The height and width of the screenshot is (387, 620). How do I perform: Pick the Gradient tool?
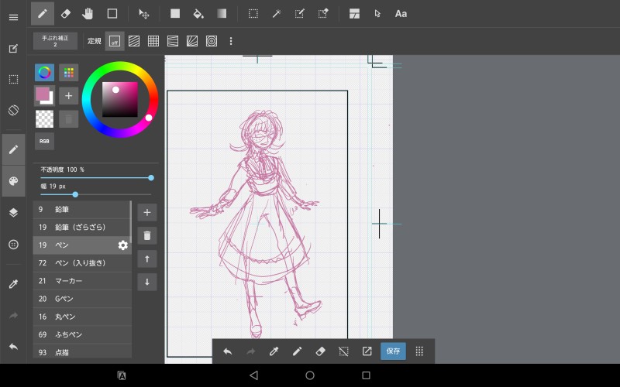point(222,13)
